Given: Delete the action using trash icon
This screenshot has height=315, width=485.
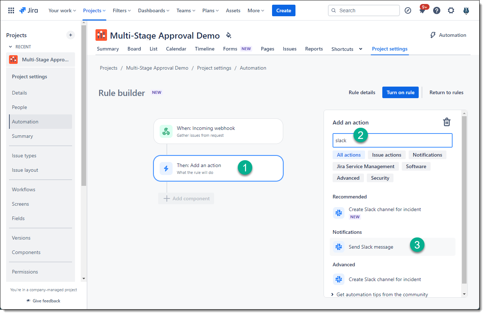Looking at the screenshot, I should tap(446, 122).
